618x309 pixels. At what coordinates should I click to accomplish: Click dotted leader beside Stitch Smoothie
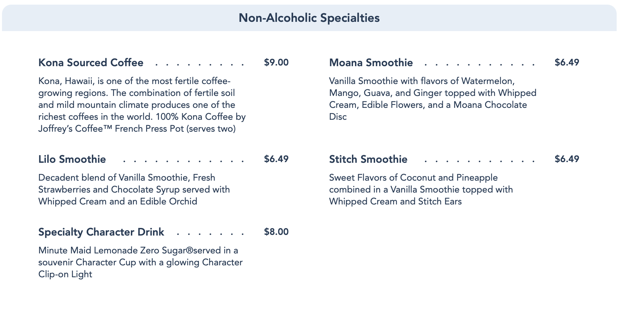click(479, 160)
